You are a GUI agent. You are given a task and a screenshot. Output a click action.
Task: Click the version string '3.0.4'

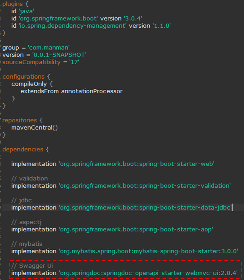tap(133, 19)
